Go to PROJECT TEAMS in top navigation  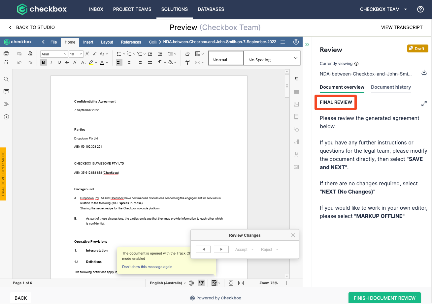point(132,9)
